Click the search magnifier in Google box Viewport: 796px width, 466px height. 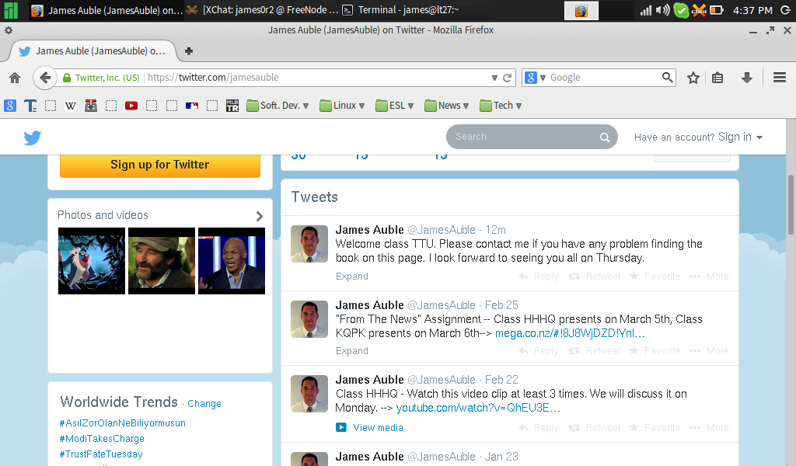pos(668,77)
